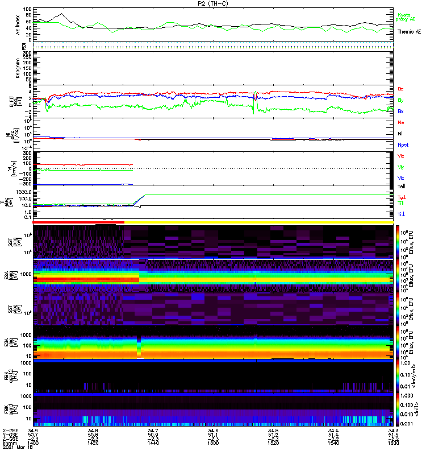Select the blue Npot density legend
The width and height of the screenshot is (426, 455).
click(x=403, y=144)
